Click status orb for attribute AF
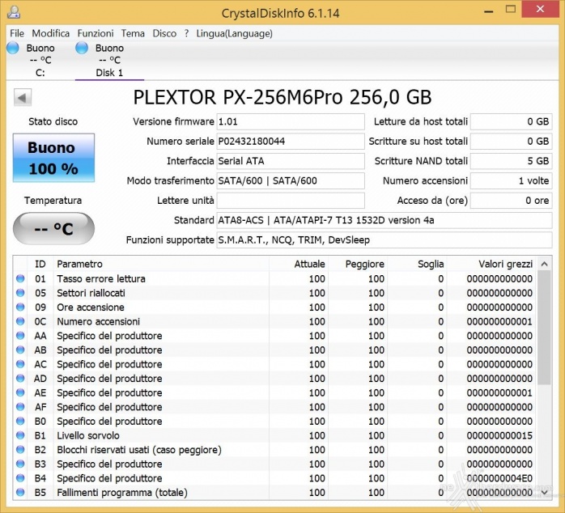Image resolution: width=565 pixels, height=513 pixels. click(x=20, y=407)
